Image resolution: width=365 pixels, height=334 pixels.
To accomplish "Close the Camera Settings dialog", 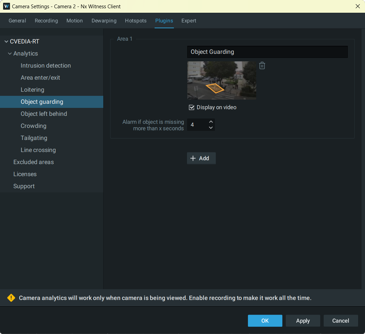I will (x=358, y=6).
